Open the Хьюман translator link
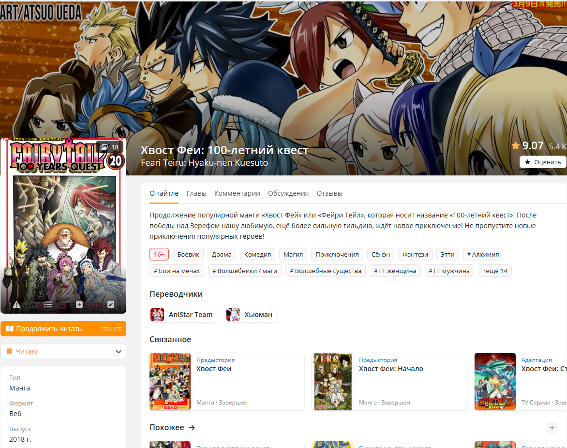Viewport: 567px width, 448px height. coord(251,315)
